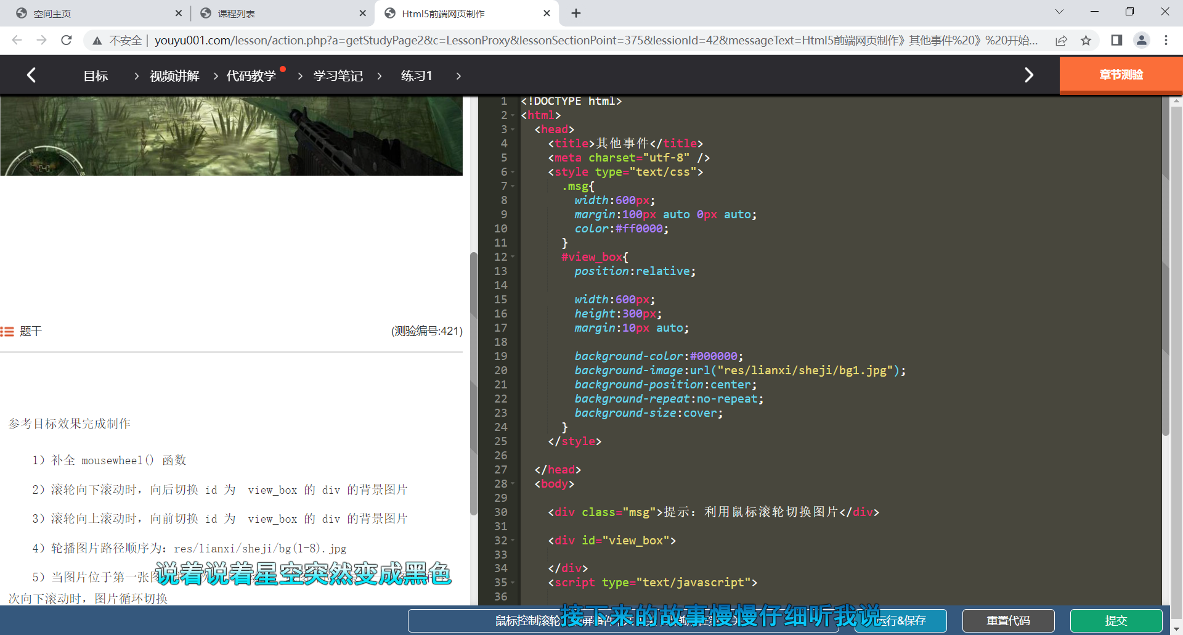The height and width of the screenshot is (635, 1183).
Task: Click the 重置代码 reset button
Action: click(x=1009, y=621)
